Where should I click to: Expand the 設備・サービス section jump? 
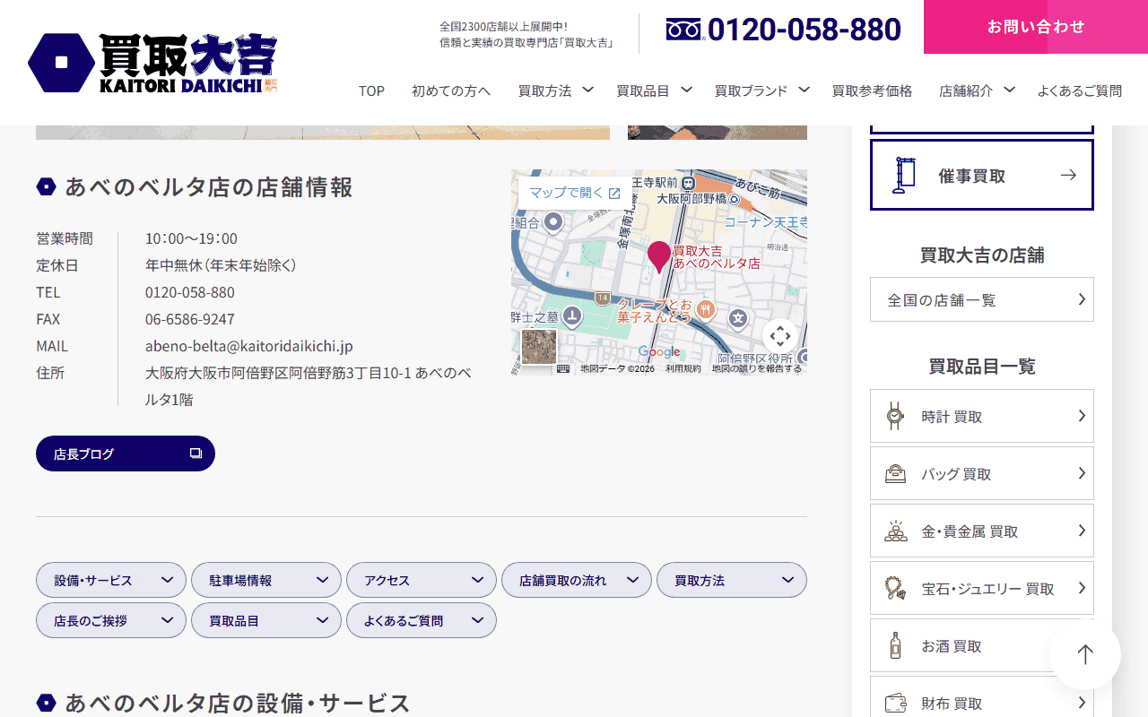point(111,580)
